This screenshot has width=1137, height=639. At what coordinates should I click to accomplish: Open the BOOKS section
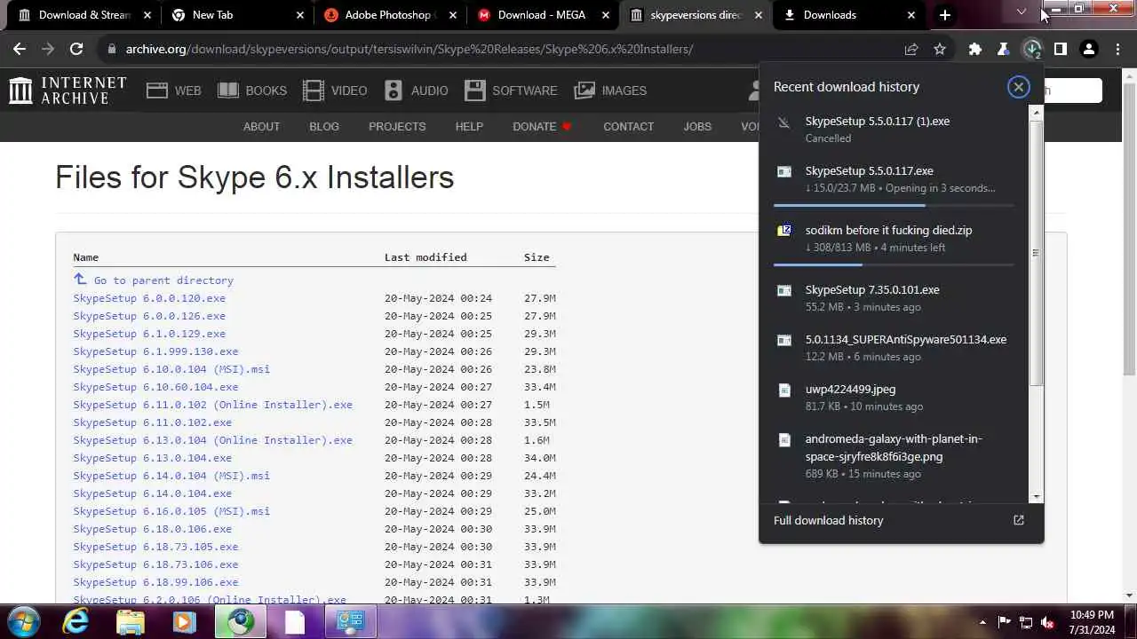252,91
